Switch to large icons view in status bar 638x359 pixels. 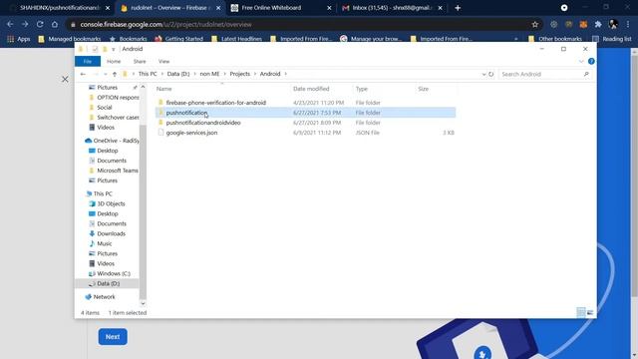[x=590, y=312]
